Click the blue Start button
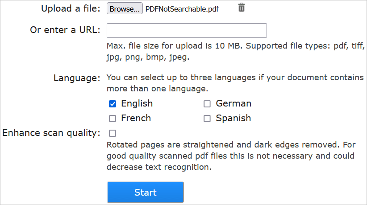Screen dimensions: 367x205 (145, 192)
